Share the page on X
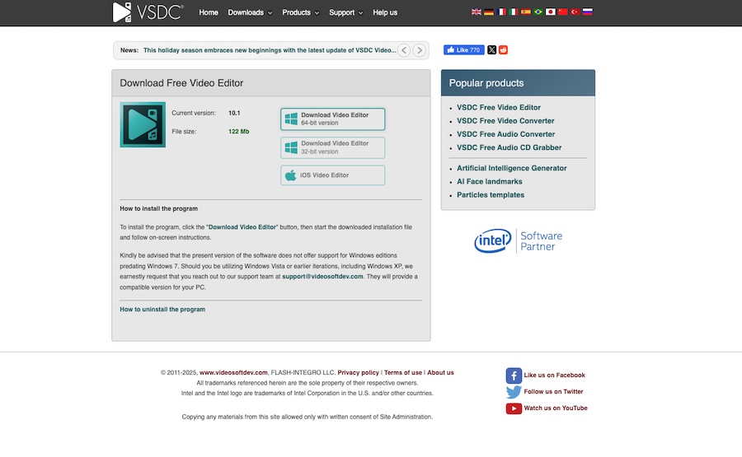This screenshot has height=457, width=742. pyautogui.click(x=491, y=49)
